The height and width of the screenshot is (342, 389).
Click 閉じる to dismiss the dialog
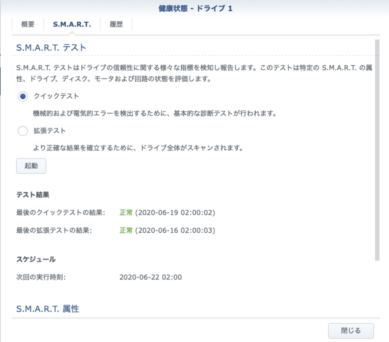351,331
